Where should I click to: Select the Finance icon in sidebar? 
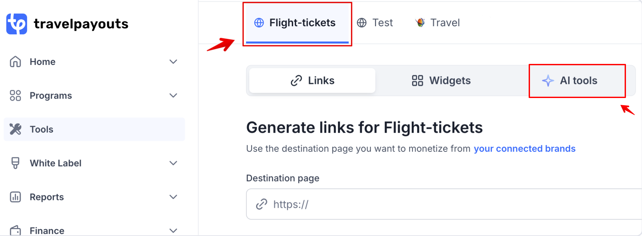(x=15, y=230)
